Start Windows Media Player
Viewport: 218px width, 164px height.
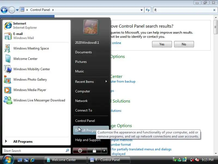coord(37,90)
